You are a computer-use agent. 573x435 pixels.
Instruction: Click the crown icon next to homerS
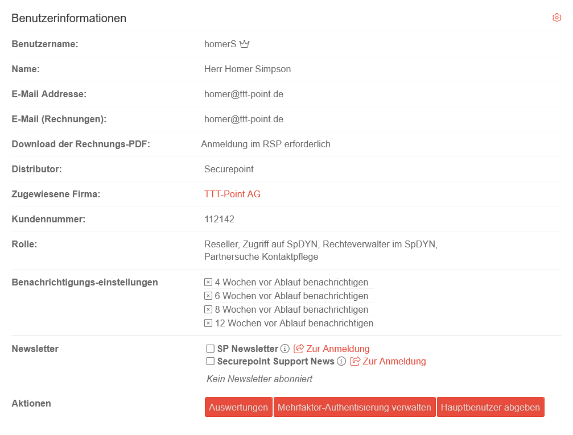pos(245,44)
